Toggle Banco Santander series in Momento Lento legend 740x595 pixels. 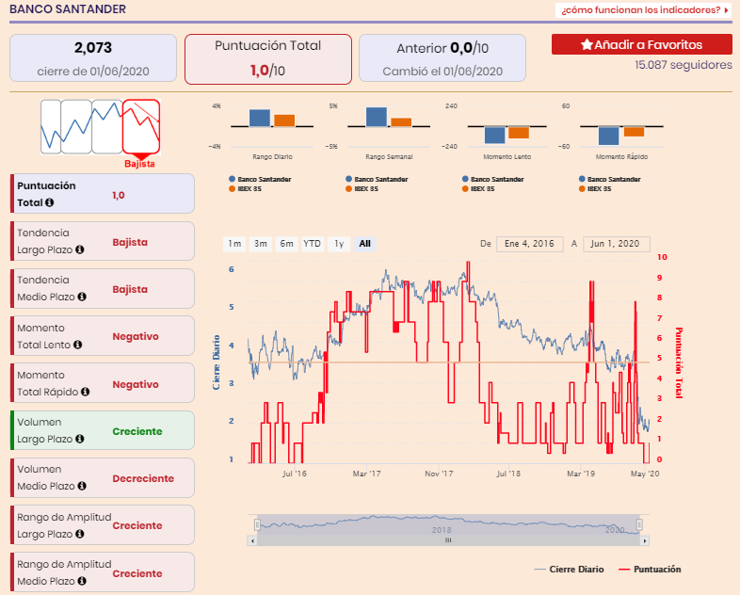click(x=493, y=179)
